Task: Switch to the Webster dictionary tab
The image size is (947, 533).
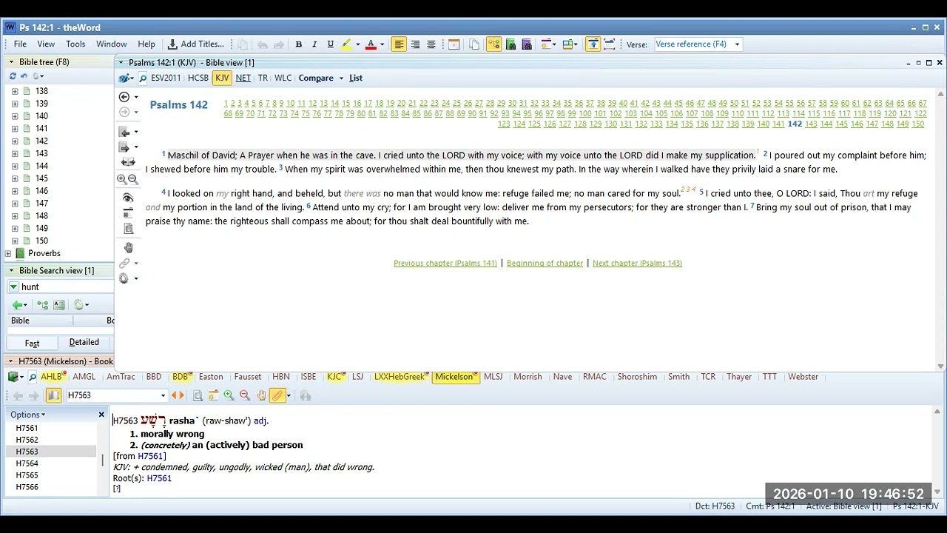Action: click(803, 377)
